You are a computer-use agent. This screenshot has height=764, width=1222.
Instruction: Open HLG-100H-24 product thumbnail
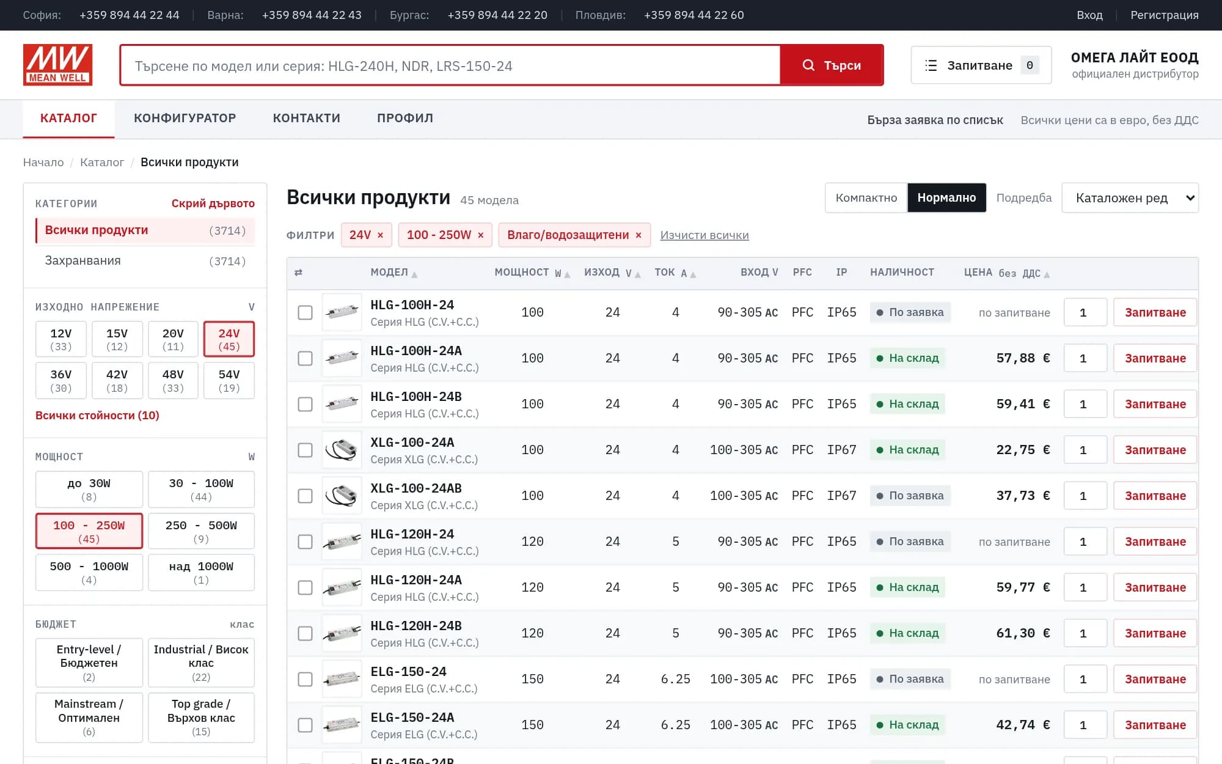tap(342, 312)
